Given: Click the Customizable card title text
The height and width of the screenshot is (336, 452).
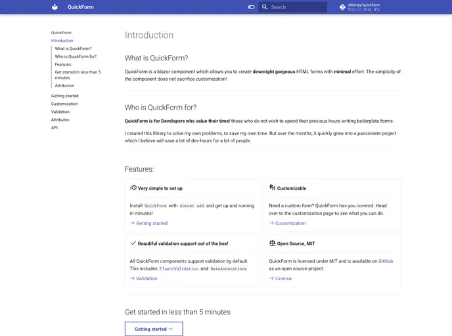Looking at the screenshot, I should pyautogui.click(x=292, y=188).
